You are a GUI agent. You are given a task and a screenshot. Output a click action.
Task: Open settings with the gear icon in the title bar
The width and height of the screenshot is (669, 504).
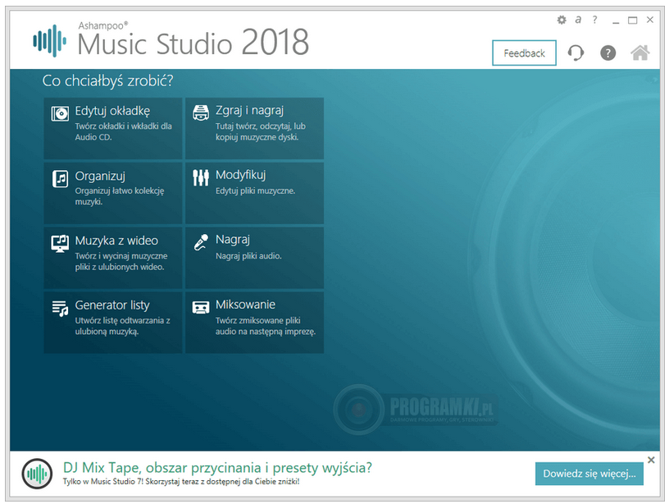coord(562,20)
